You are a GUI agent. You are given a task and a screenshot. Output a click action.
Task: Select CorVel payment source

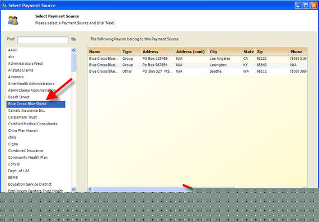coord(14,164)
